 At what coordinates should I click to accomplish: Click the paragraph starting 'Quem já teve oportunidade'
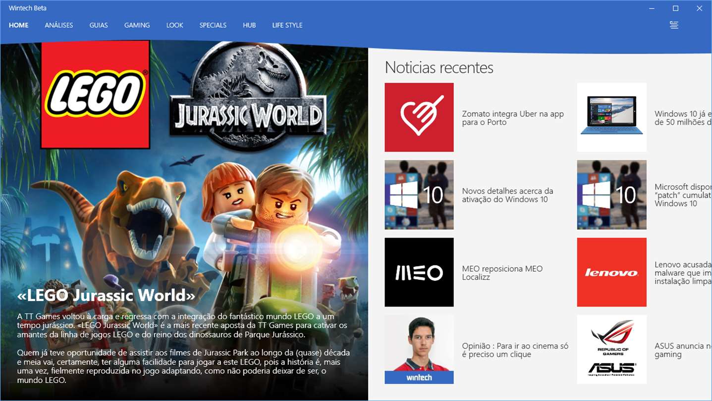click(x=183, y=366)
